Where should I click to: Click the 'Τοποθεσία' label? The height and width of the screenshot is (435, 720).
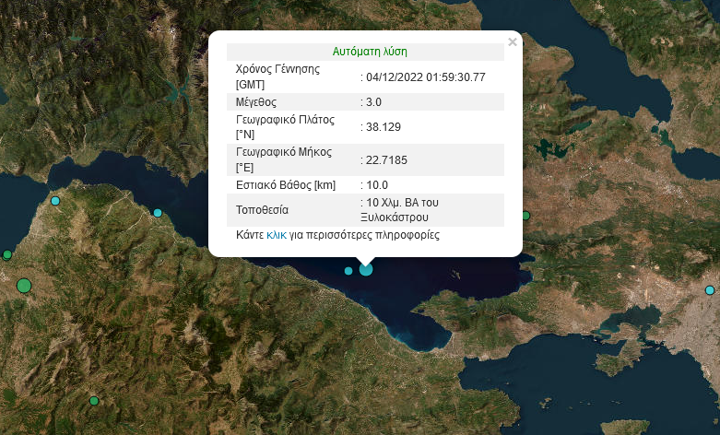point(262,210)
